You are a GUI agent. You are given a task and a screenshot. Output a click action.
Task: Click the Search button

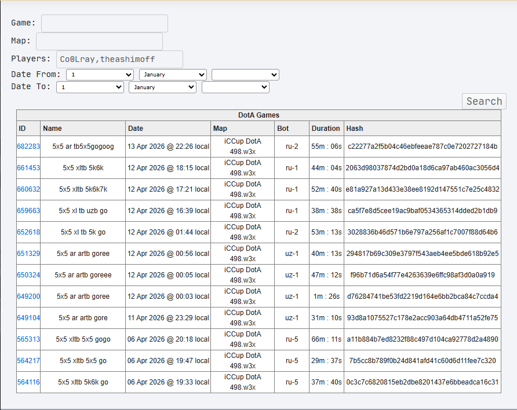[484, 101]
